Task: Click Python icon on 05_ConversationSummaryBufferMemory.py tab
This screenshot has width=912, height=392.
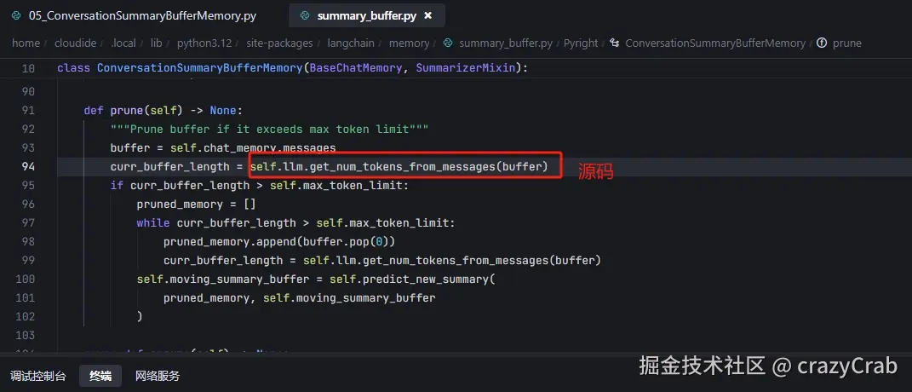Action: click(x=17, y=15)
